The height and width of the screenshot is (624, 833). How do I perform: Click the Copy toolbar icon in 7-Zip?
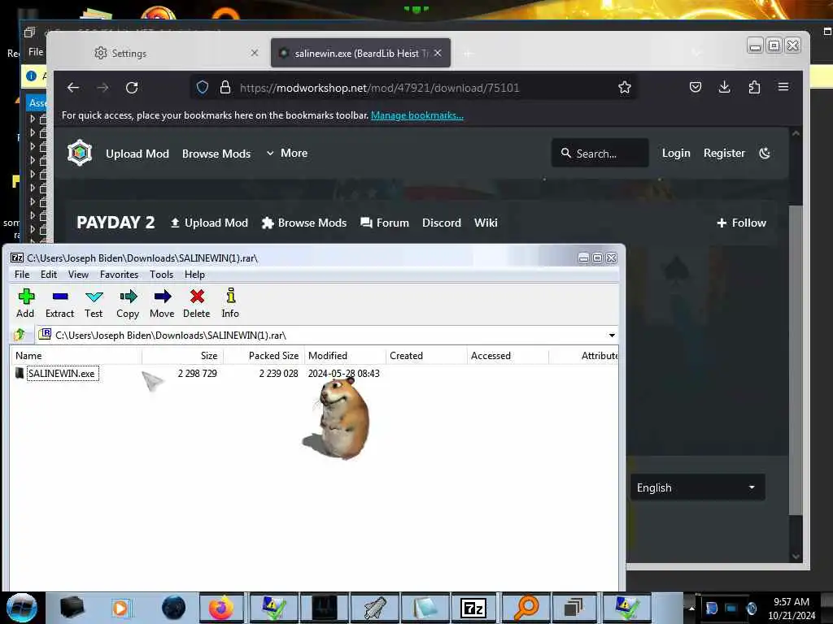tap(128, 303)
